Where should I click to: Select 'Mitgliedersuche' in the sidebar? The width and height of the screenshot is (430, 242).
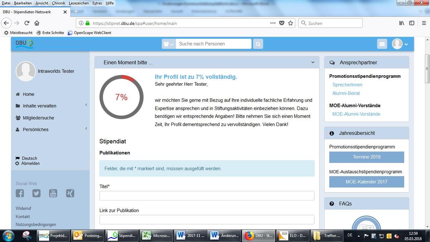[x=38, y=118]
